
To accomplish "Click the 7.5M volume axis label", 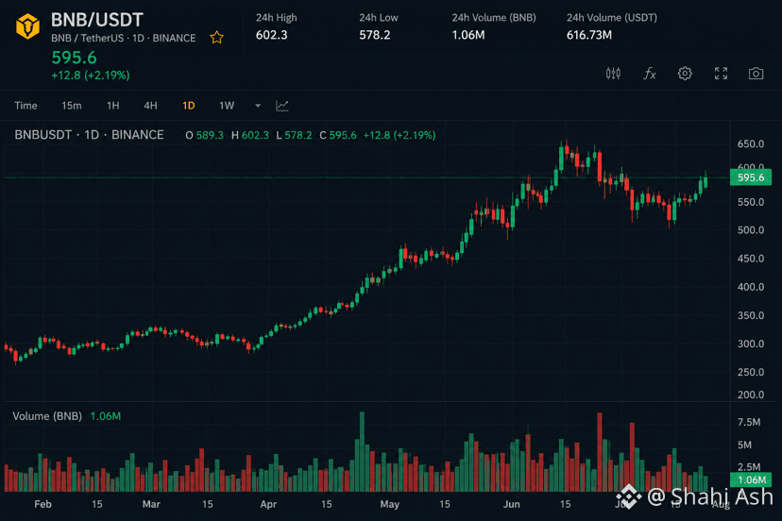I will click(x=749, y=422).
